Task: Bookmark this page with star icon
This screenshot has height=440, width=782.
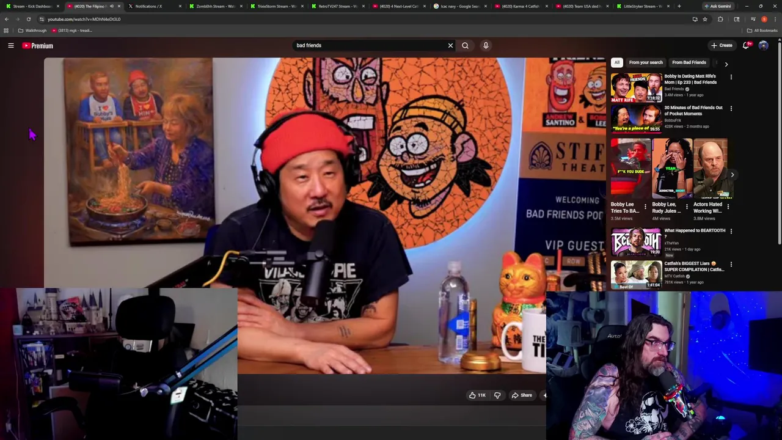Action: 704,19
